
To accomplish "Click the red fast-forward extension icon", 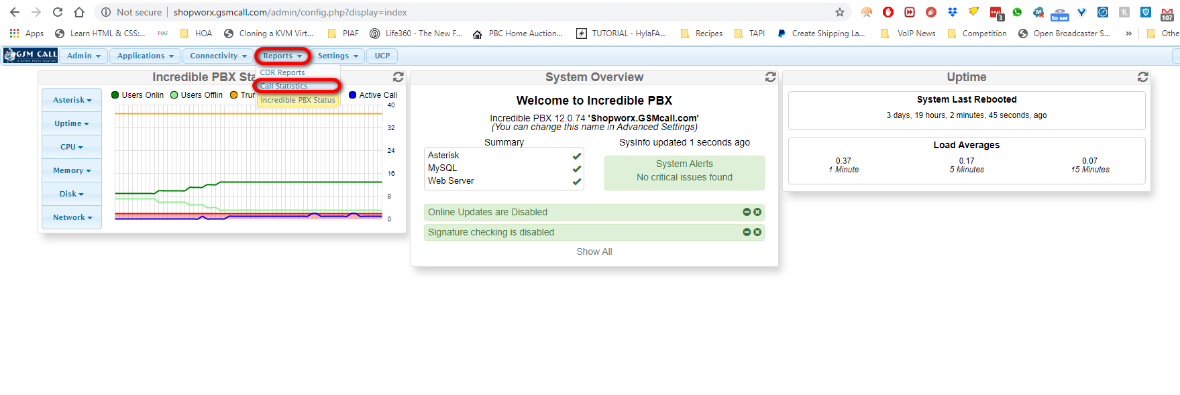I will (x=910, y=12).
